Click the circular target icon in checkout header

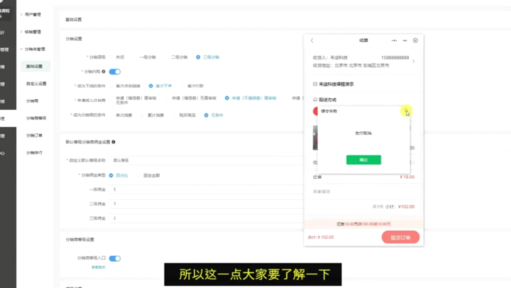[415, 40]
